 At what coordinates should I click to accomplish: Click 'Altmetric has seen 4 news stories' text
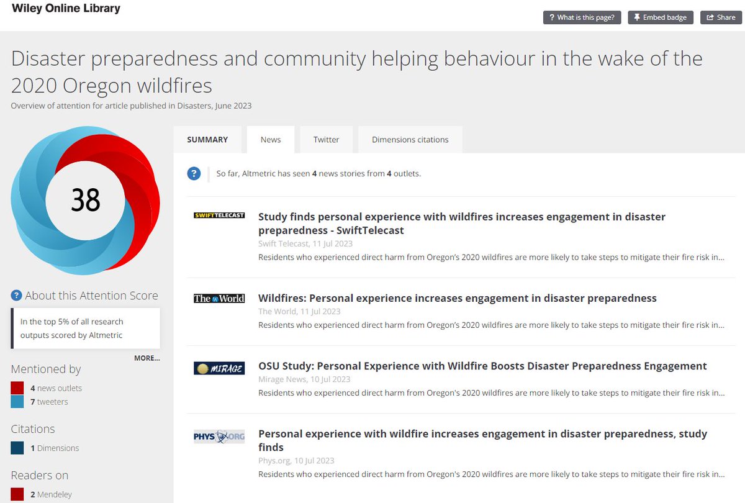coord(318,174)
